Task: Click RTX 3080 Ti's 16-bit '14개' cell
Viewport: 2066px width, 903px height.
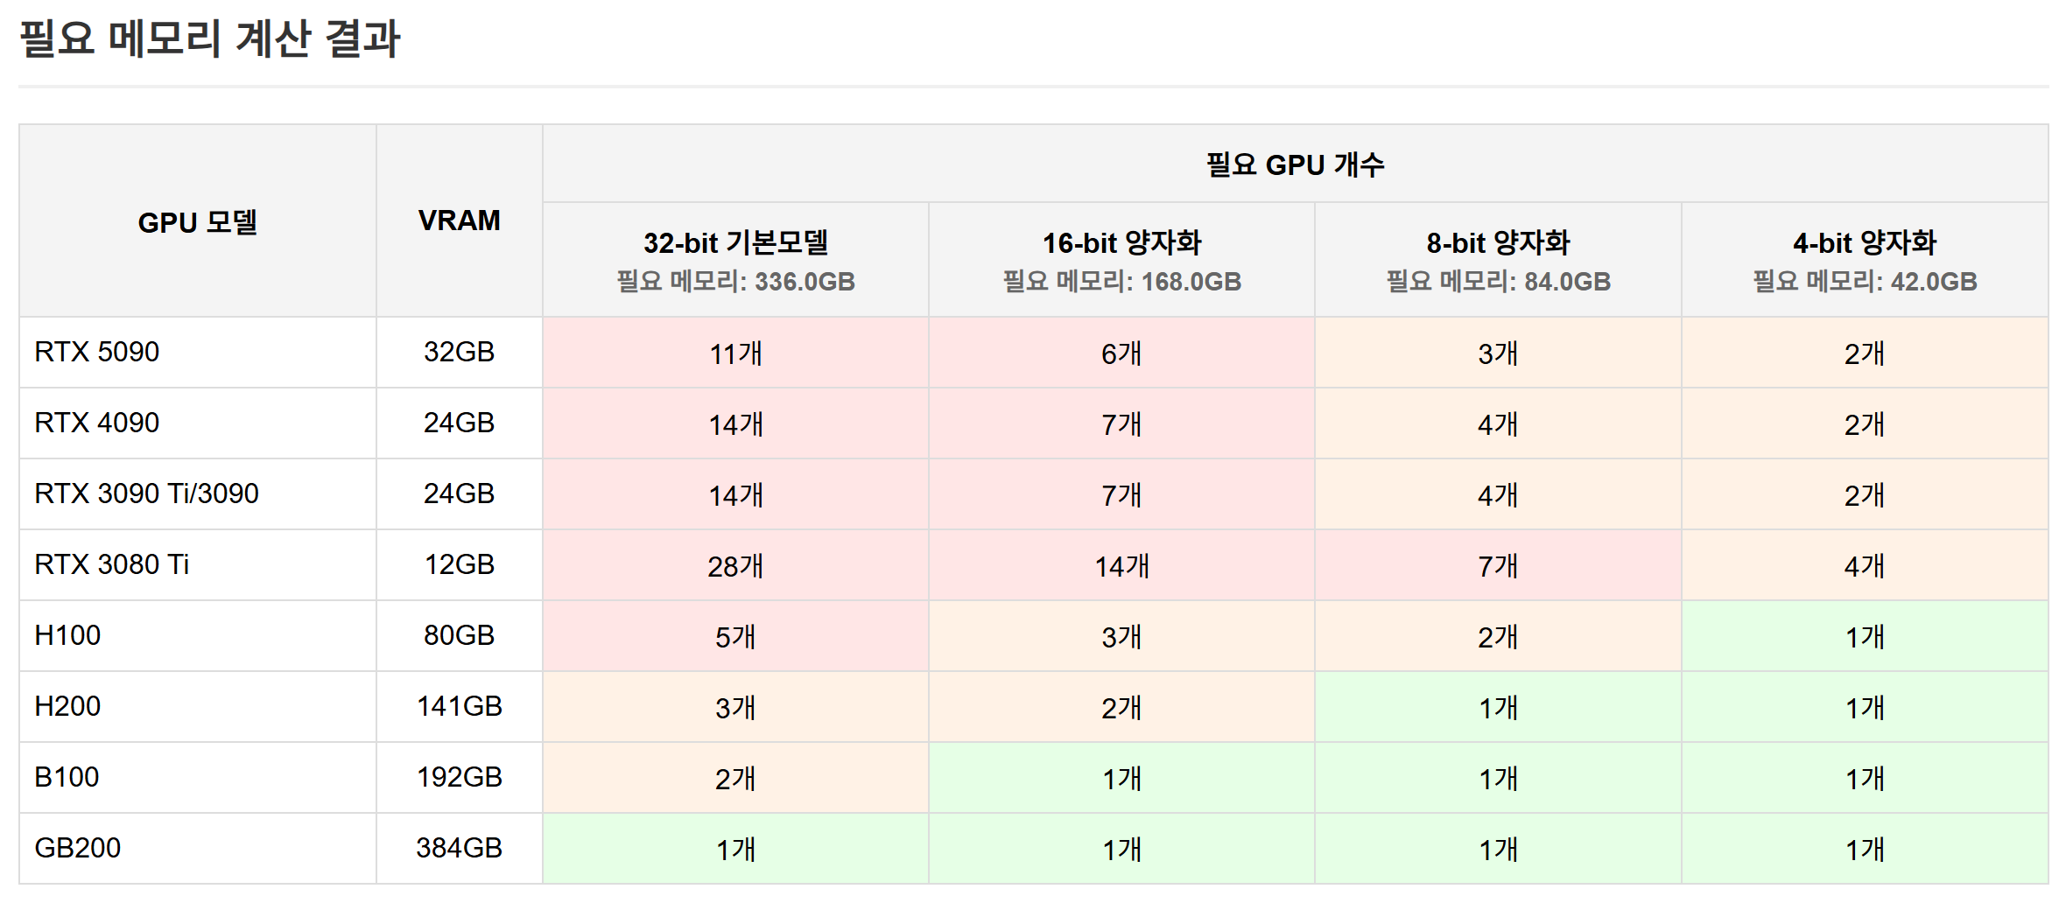Action: click(1122, 565)
